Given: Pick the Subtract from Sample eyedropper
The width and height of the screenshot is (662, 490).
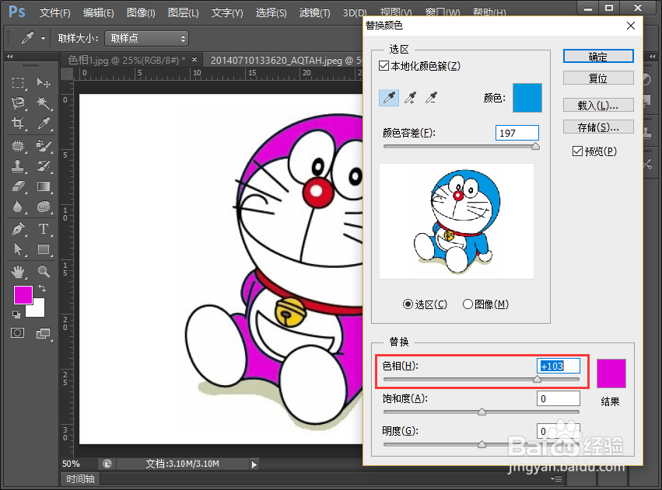Looking at the screenshot, I should coord(431,98).
